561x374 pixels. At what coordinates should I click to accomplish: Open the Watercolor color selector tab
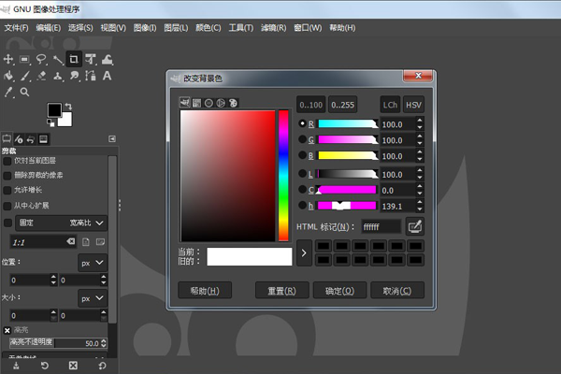click(209, 103)
